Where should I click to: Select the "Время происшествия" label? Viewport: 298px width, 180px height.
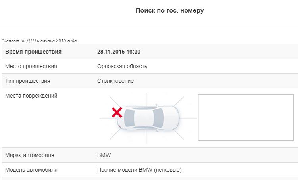33,52
